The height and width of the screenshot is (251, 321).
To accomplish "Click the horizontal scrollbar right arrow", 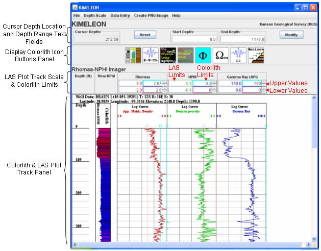I will (308, 244).
